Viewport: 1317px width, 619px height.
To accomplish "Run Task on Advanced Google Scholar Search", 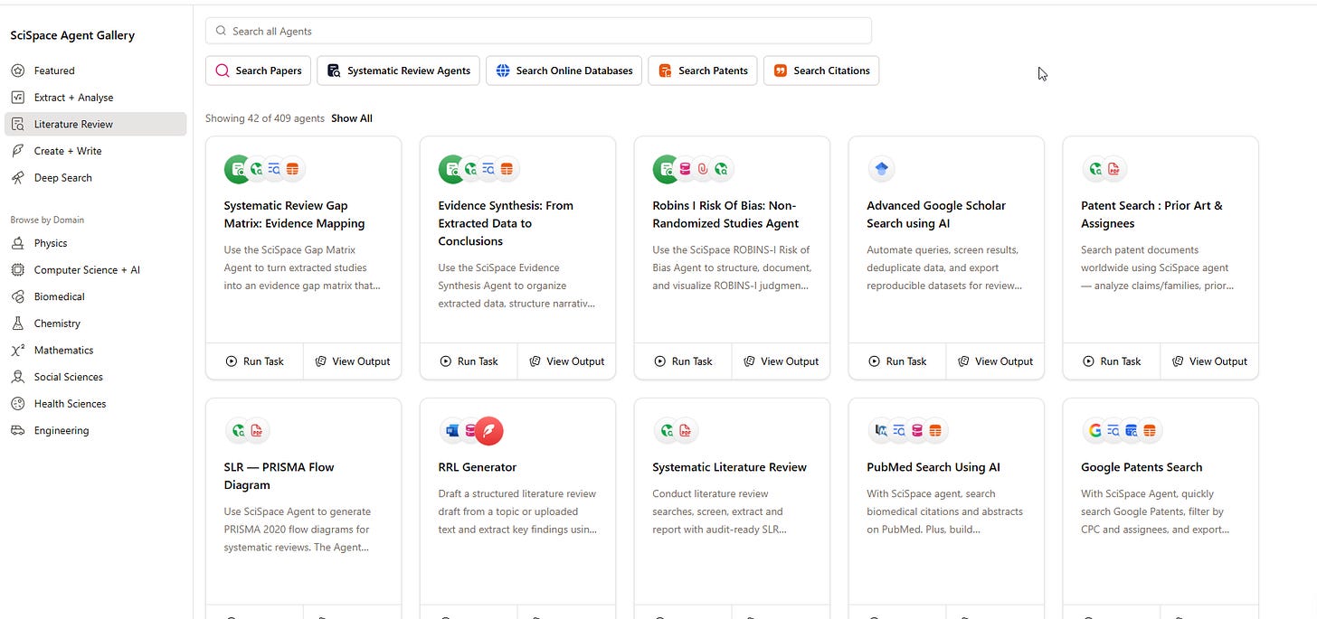I will (x=897, y=361).
